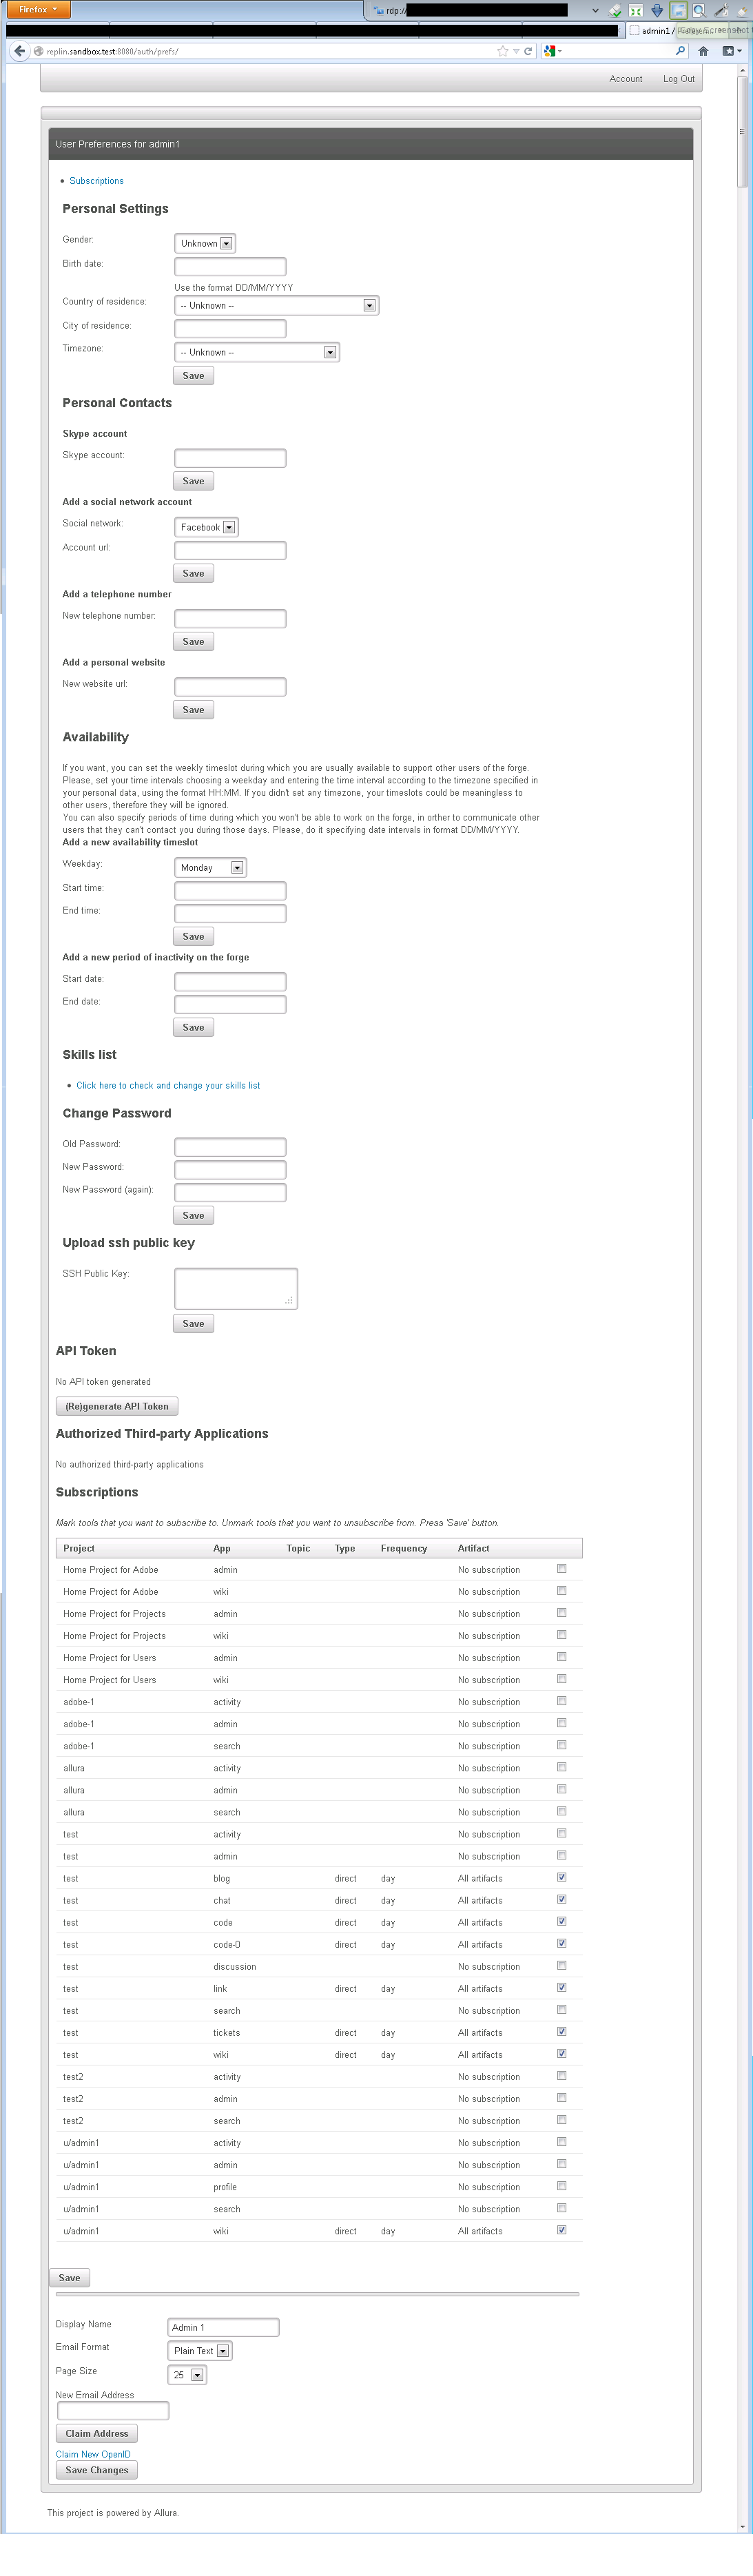Enable subscription for adobe-1 activity
Viewport: 753px width, 2576px height.
[561, 1701]
